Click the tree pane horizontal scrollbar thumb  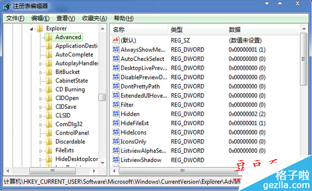coord(52,171)
